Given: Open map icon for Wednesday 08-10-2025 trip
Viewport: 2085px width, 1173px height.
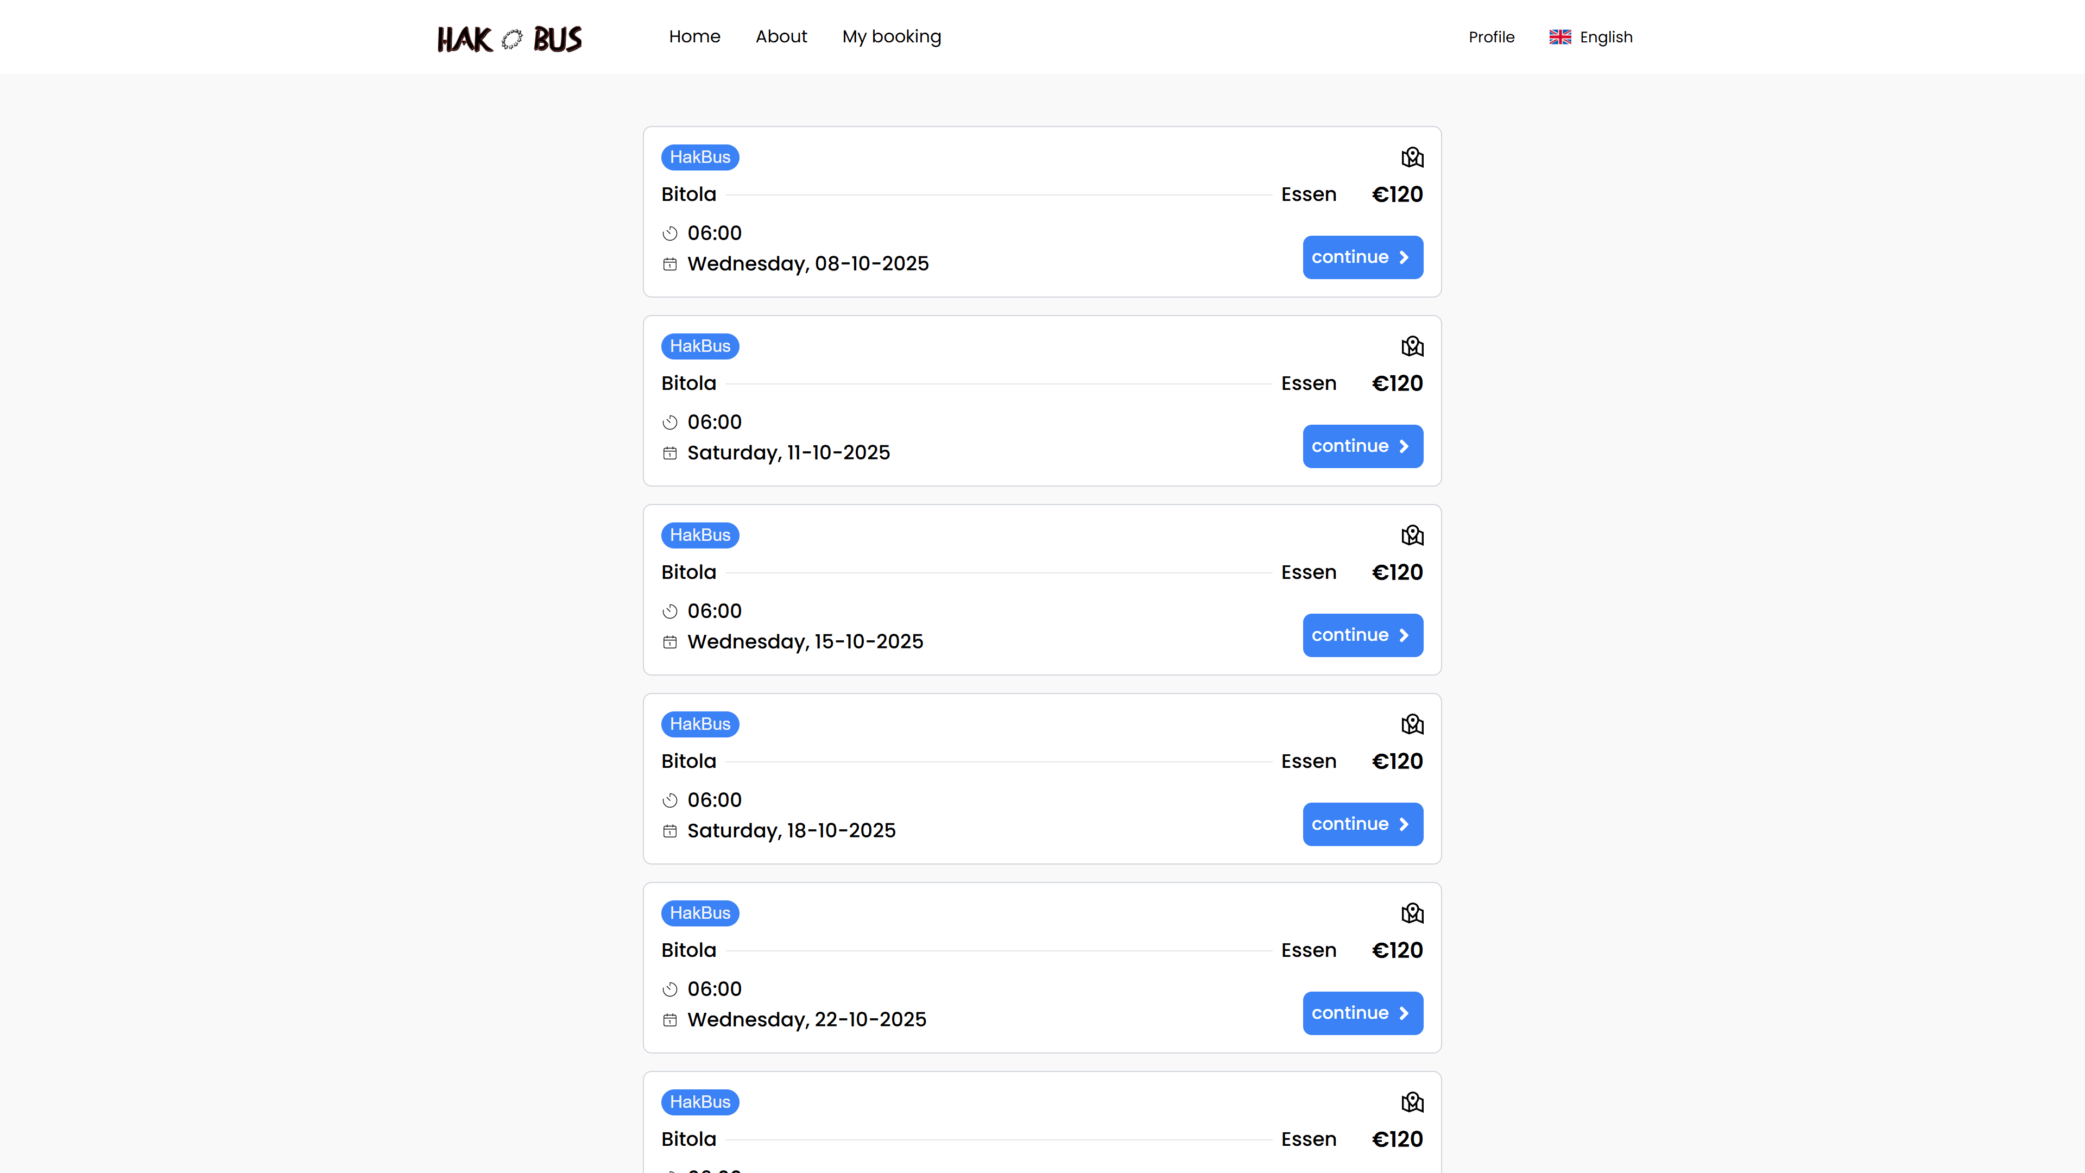Looking at the screenshot, I should [x=1412, y=157].
